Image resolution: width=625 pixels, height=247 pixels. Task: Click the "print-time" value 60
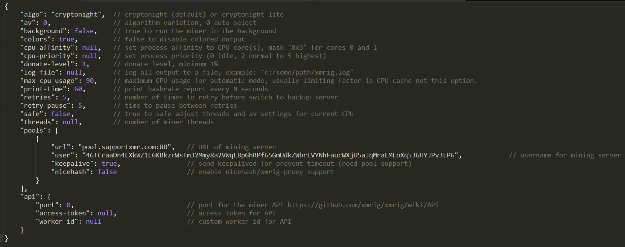point(78,89)
